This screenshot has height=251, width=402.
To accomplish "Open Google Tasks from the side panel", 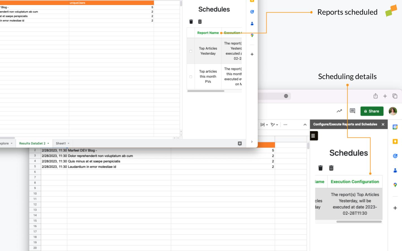I will tap(395, 156).
